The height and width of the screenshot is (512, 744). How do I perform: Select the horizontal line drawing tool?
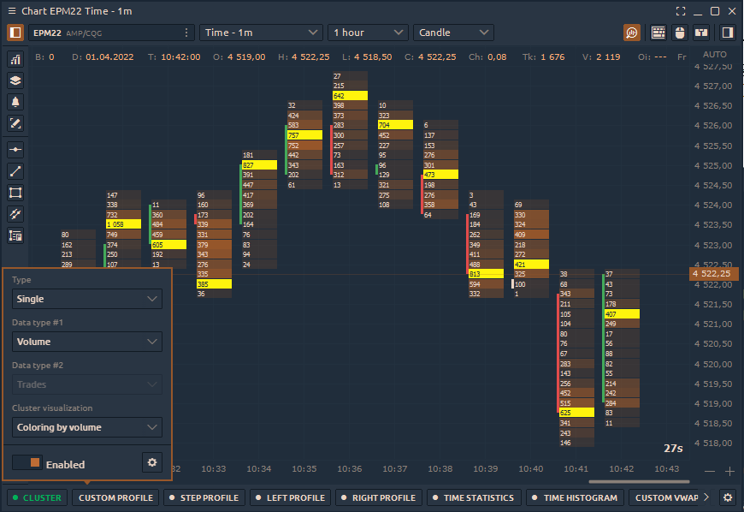[x=15, y=149]
